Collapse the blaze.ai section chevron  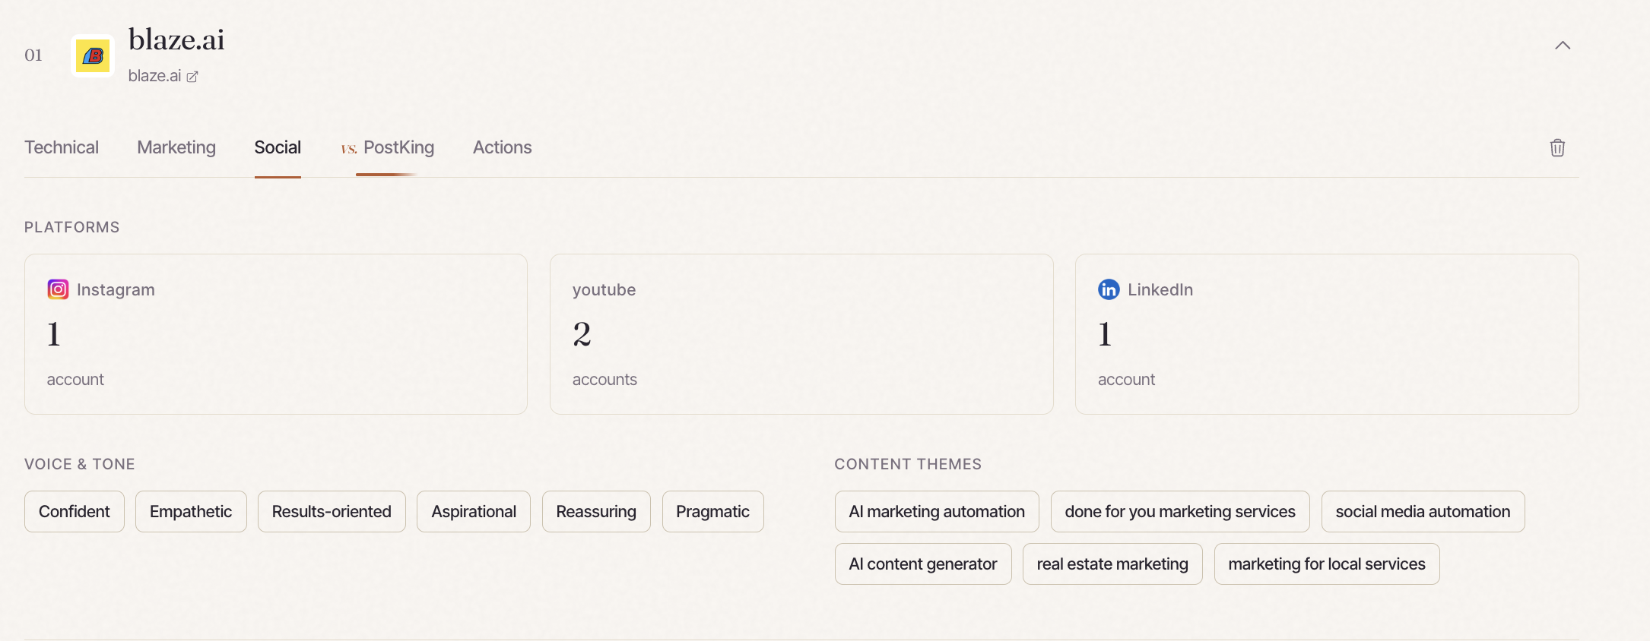click(1563, 46)
